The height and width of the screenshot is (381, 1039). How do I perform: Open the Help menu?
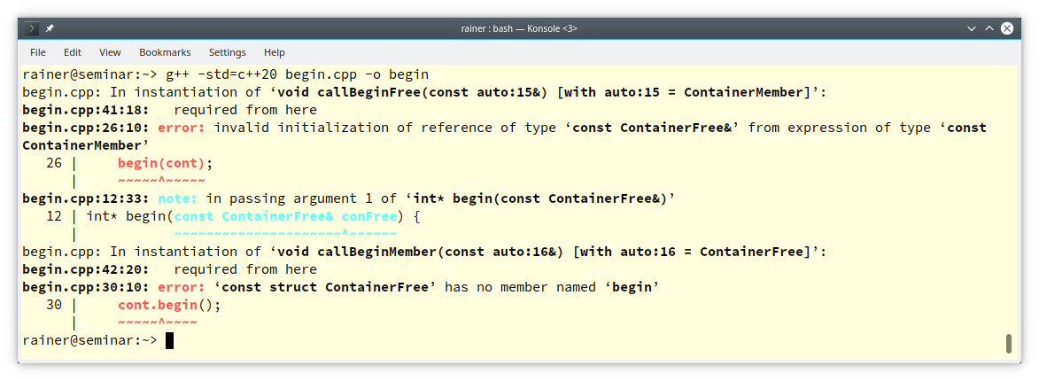[x=275, y=52]
